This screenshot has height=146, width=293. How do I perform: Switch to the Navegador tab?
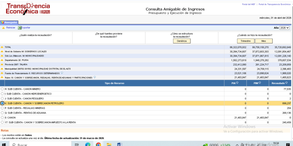tap(9, 22)
